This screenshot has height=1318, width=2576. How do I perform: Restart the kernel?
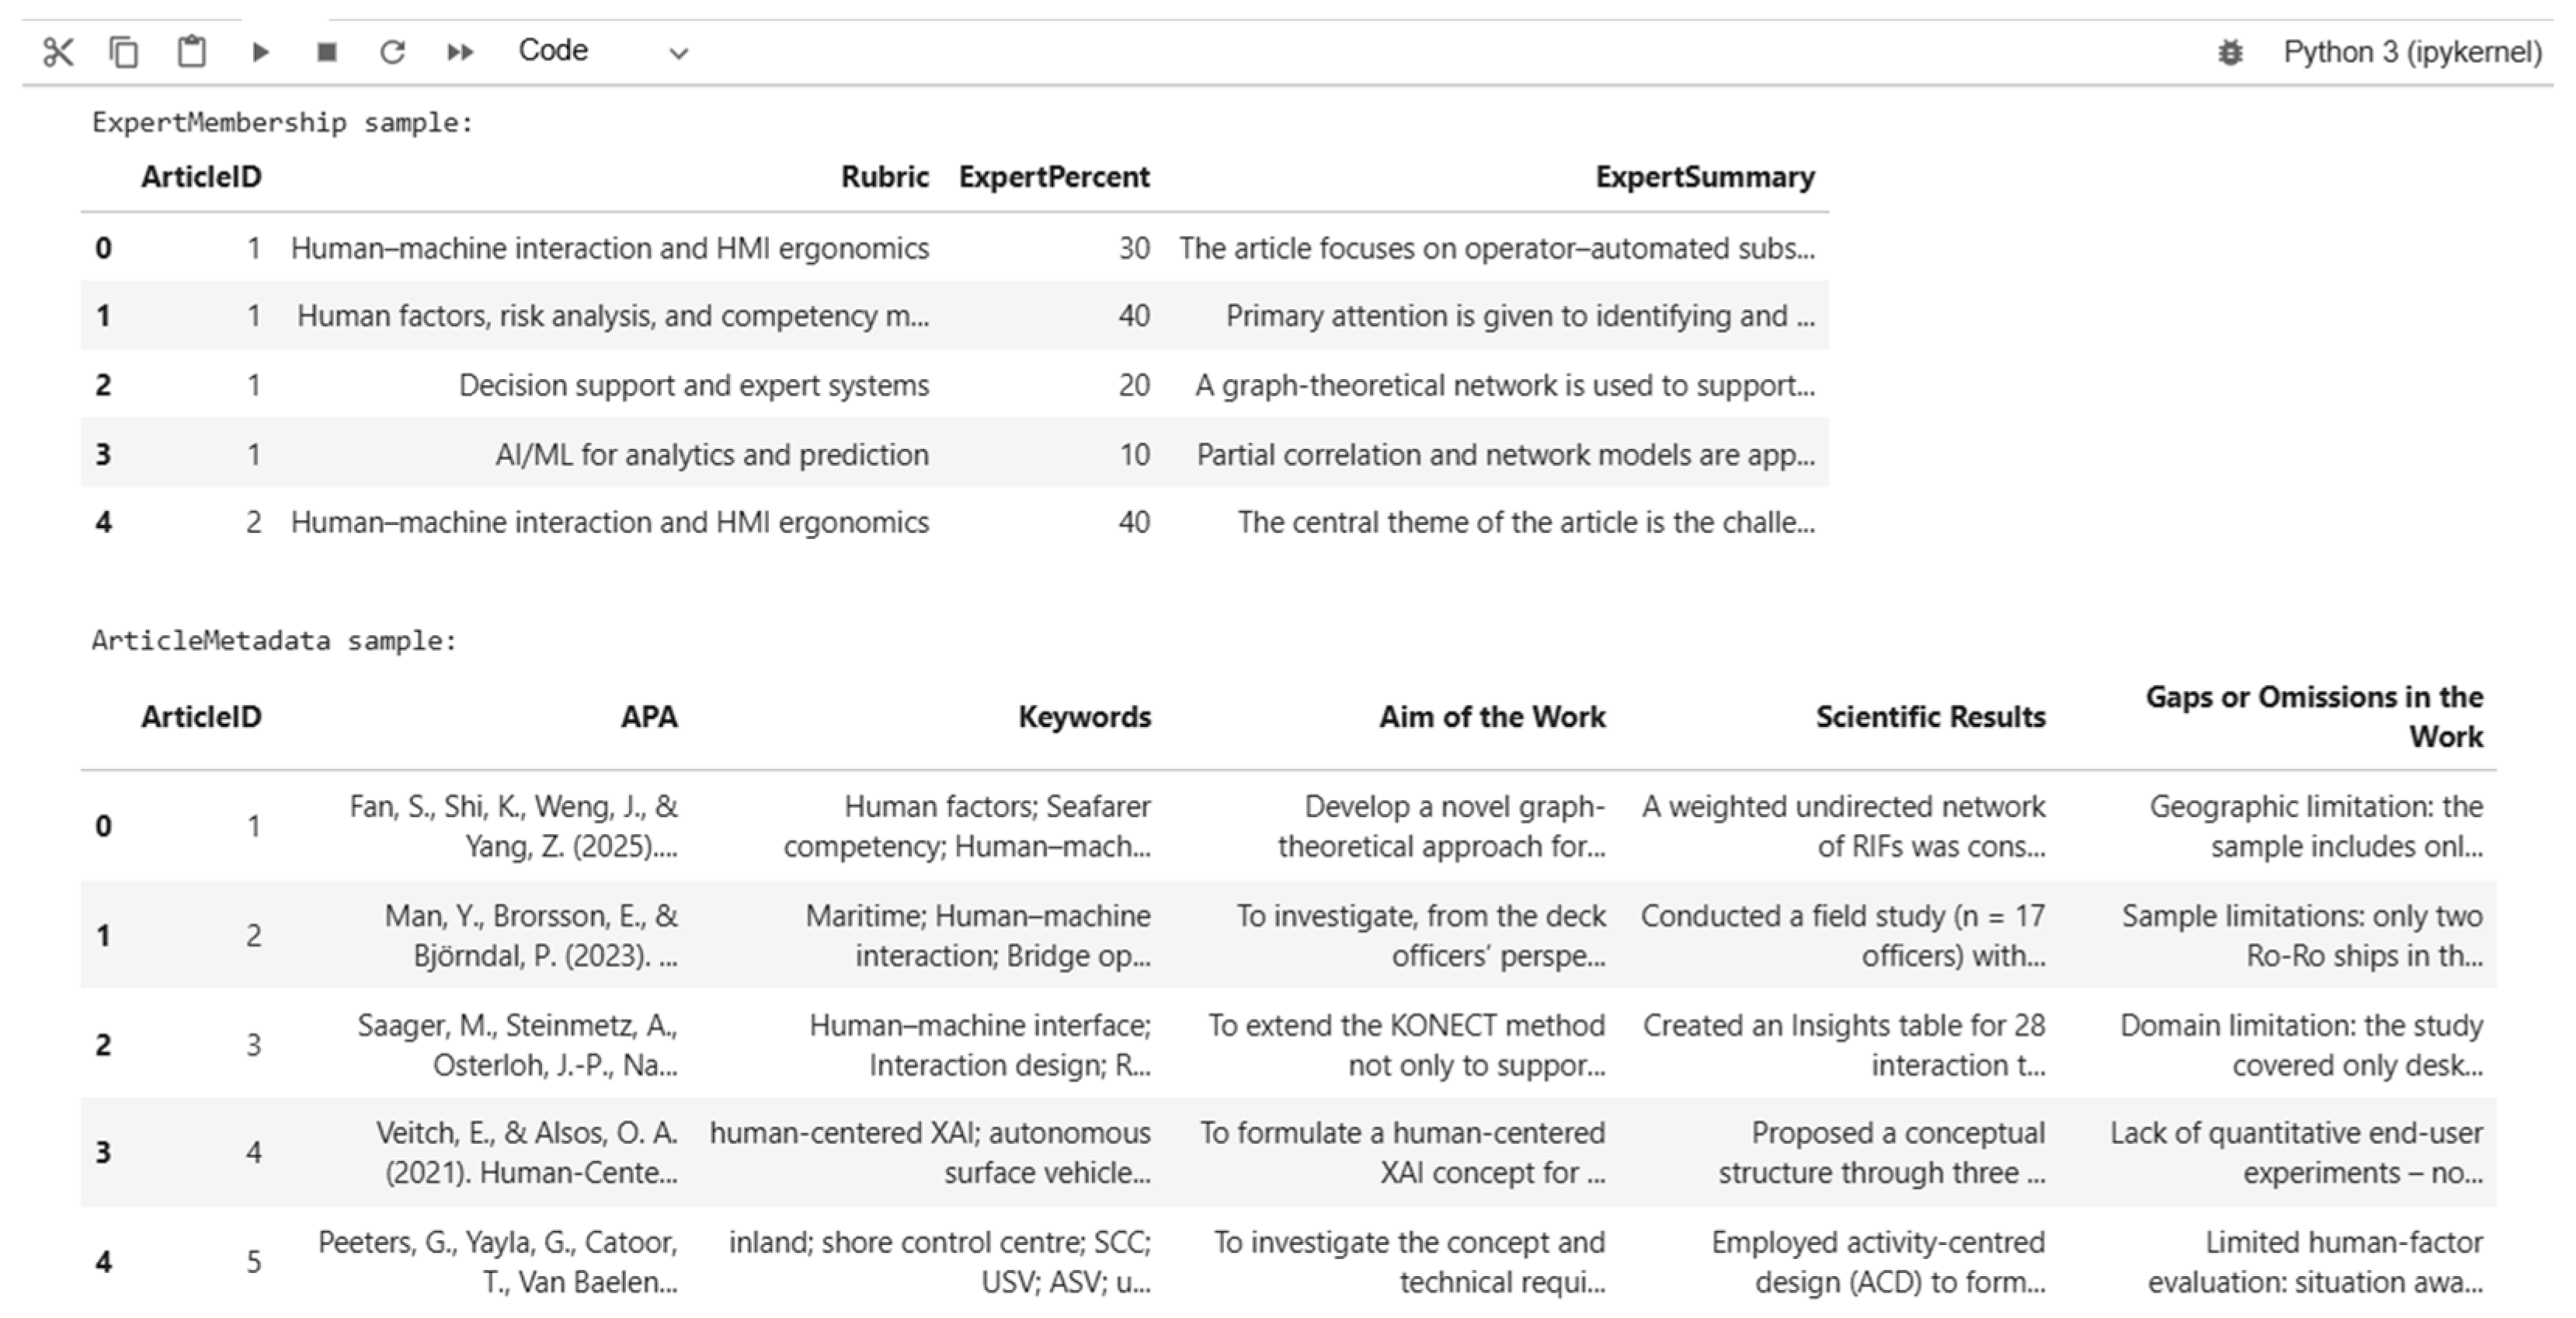click(392, 52)
